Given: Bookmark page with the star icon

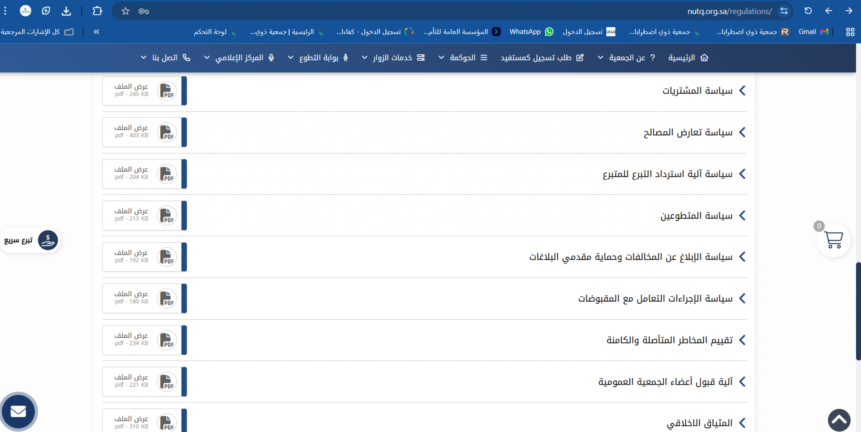Looking at the screenshot, I should (125, 11).
